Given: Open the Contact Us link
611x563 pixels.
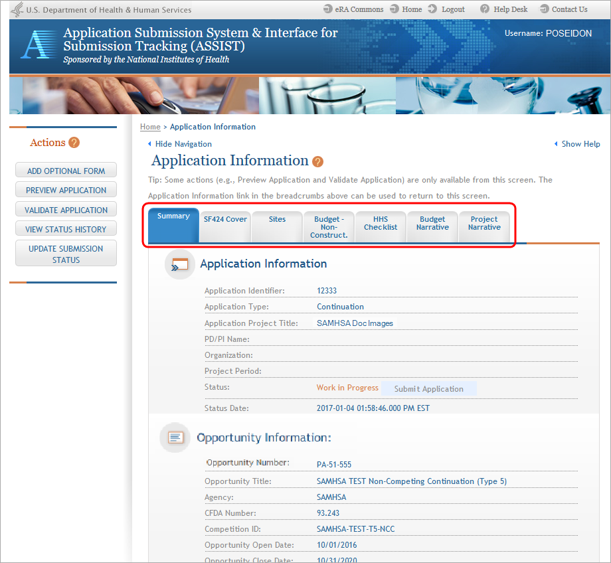Looking at the screenshot, I should pyautogui.click(x=569, y=9).
